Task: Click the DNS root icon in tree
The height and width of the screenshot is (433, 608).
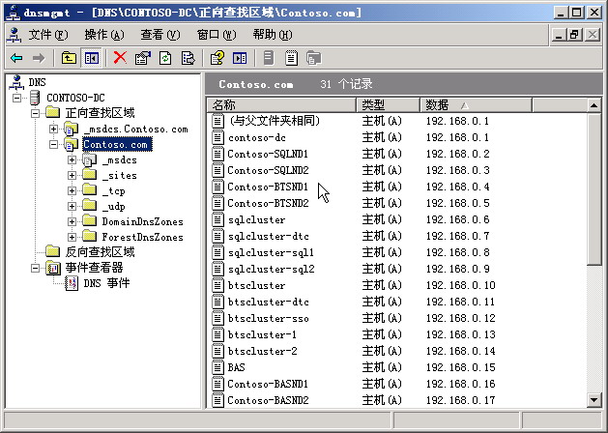Action: click(x=16, y=82)
